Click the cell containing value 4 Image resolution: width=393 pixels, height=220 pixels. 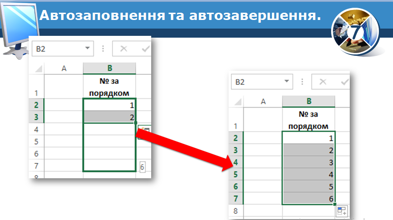(309, 174)
